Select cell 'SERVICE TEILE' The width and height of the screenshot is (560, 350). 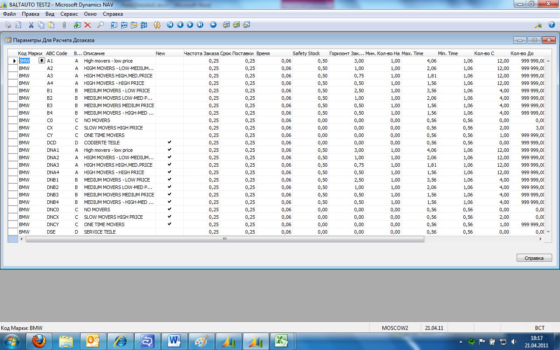click(x=119, y=232)
